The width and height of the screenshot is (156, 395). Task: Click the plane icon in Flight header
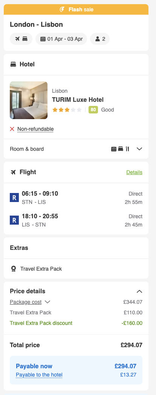click(x=13, y=172)
